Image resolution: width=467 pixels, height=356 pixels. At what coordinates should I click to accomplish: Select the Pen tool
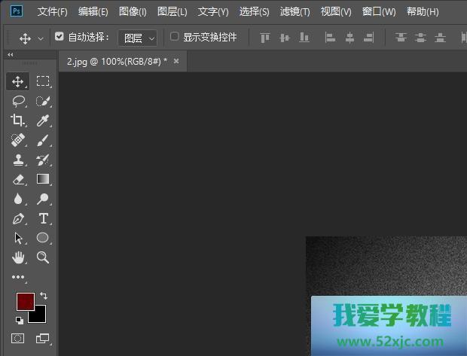[x=18, y=218]
